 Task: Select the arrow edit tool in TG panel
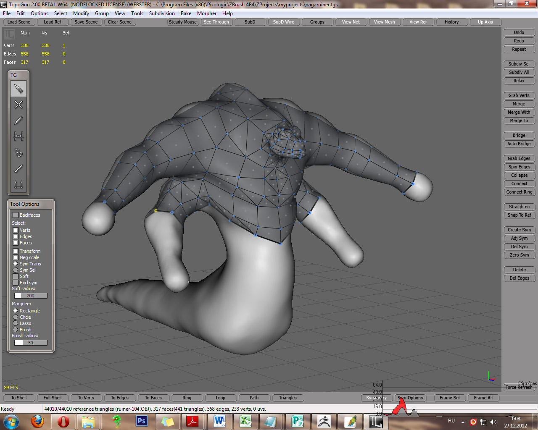point(18,89)
